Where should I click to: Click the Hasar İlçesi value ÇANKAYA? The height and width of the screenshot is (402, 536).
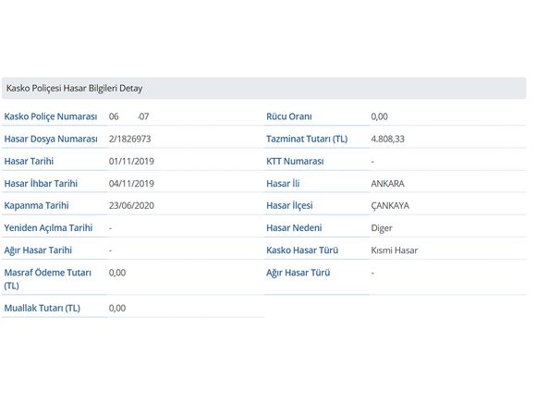(x=390, y=205)
